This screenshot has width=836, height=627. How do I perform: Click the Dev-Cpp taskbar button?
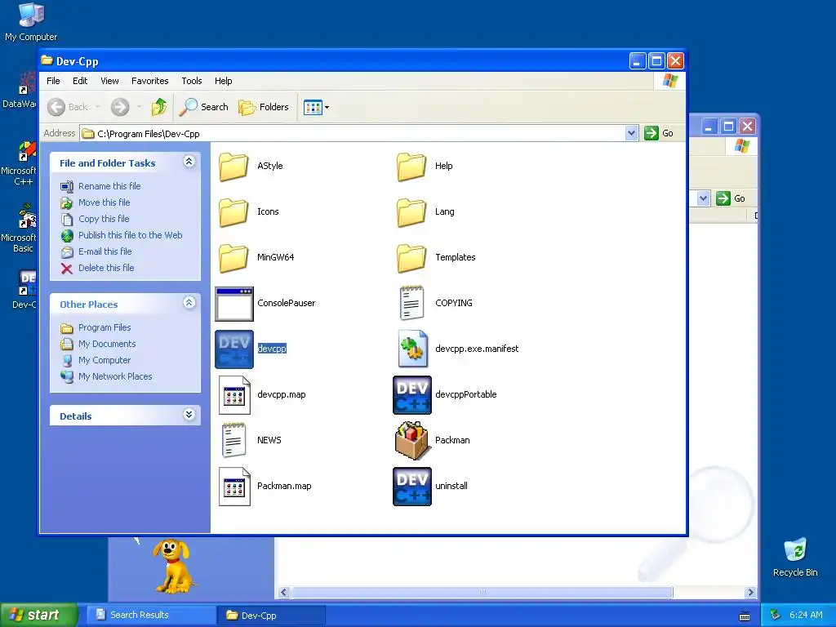[271, 616]
